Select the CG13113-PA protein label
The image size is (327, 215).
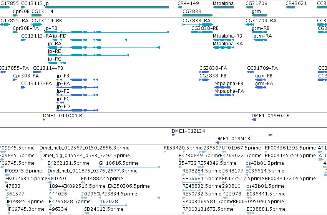point(37,84)
